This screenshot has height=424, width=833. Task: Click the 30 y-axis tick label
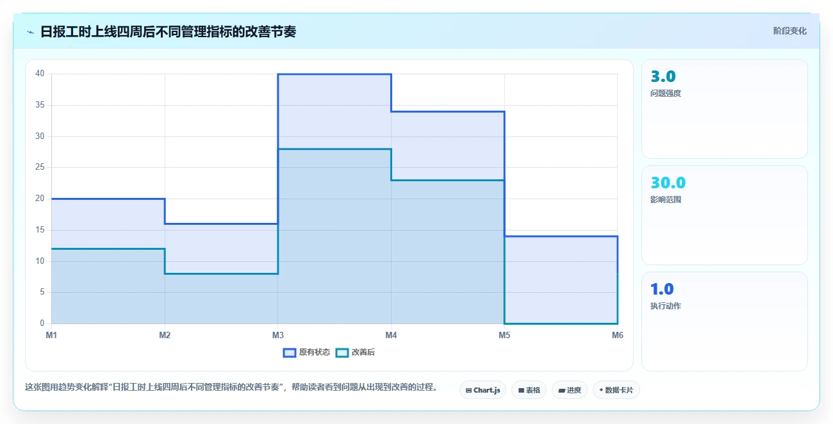40,136
